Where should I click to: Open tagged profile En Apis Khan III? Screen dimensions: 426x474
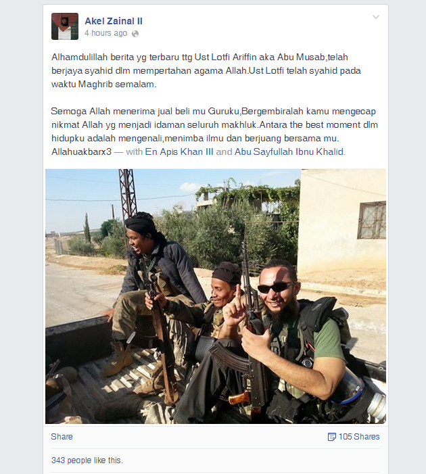[179, 151]
